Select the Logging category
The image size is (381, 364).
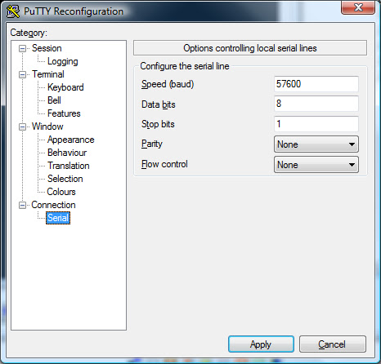(x=63, y=61)
